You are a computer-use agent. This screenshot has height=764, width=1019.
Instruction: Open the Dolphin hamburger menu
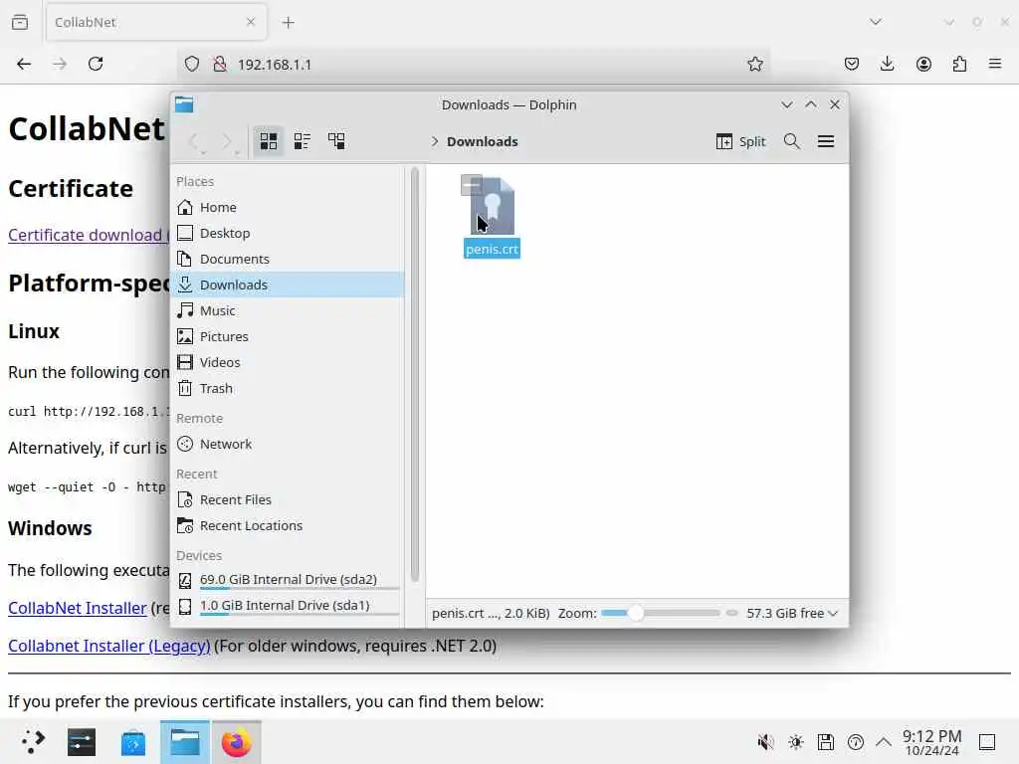point(825,141)
